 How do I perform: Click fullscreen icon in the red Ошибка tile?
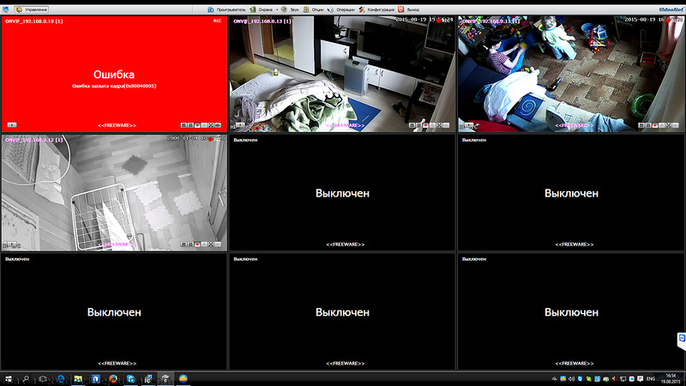pos(211,125)
